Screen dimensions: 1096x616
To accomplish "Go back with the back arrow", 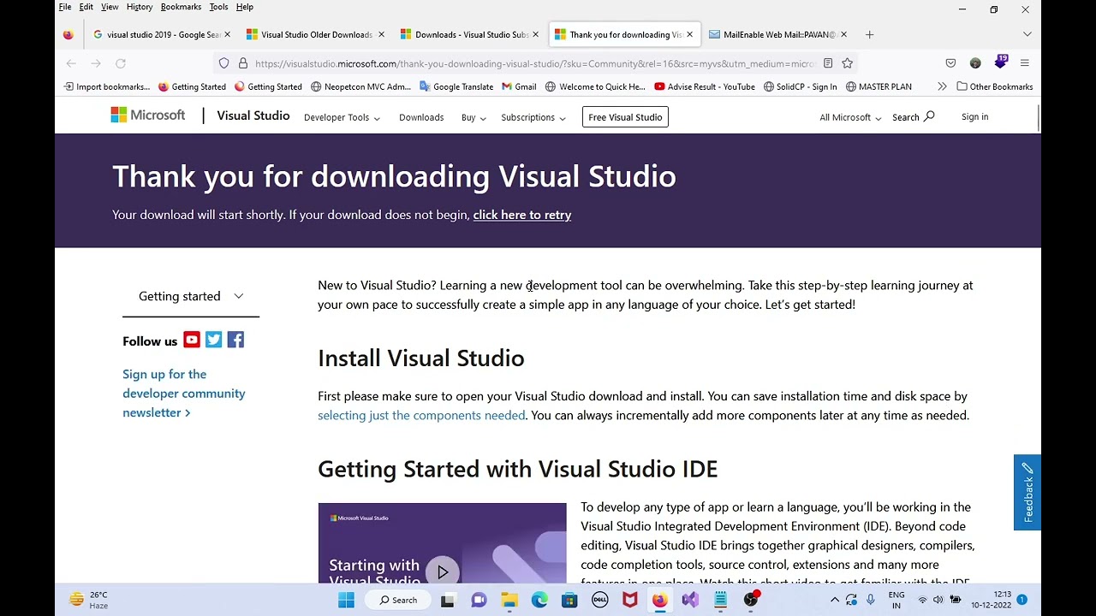I will (x=71, y=63).
